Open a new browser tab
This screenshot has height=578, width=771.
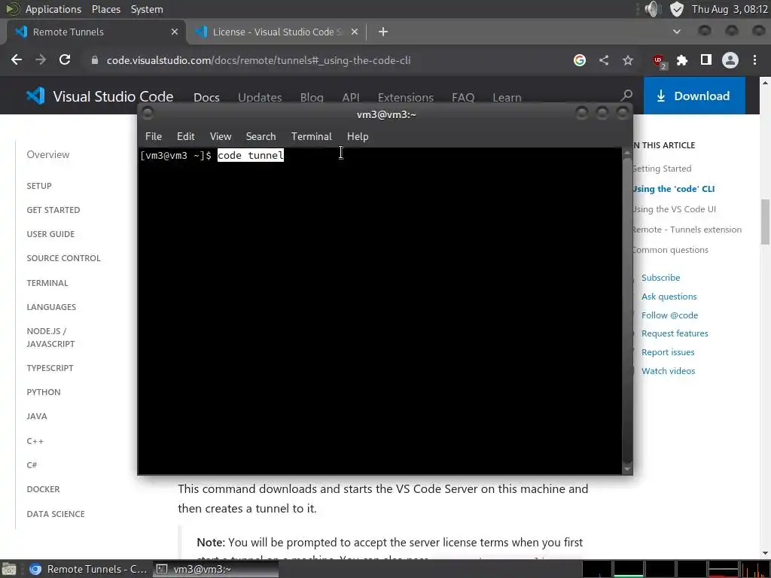[x=383, y=32]
